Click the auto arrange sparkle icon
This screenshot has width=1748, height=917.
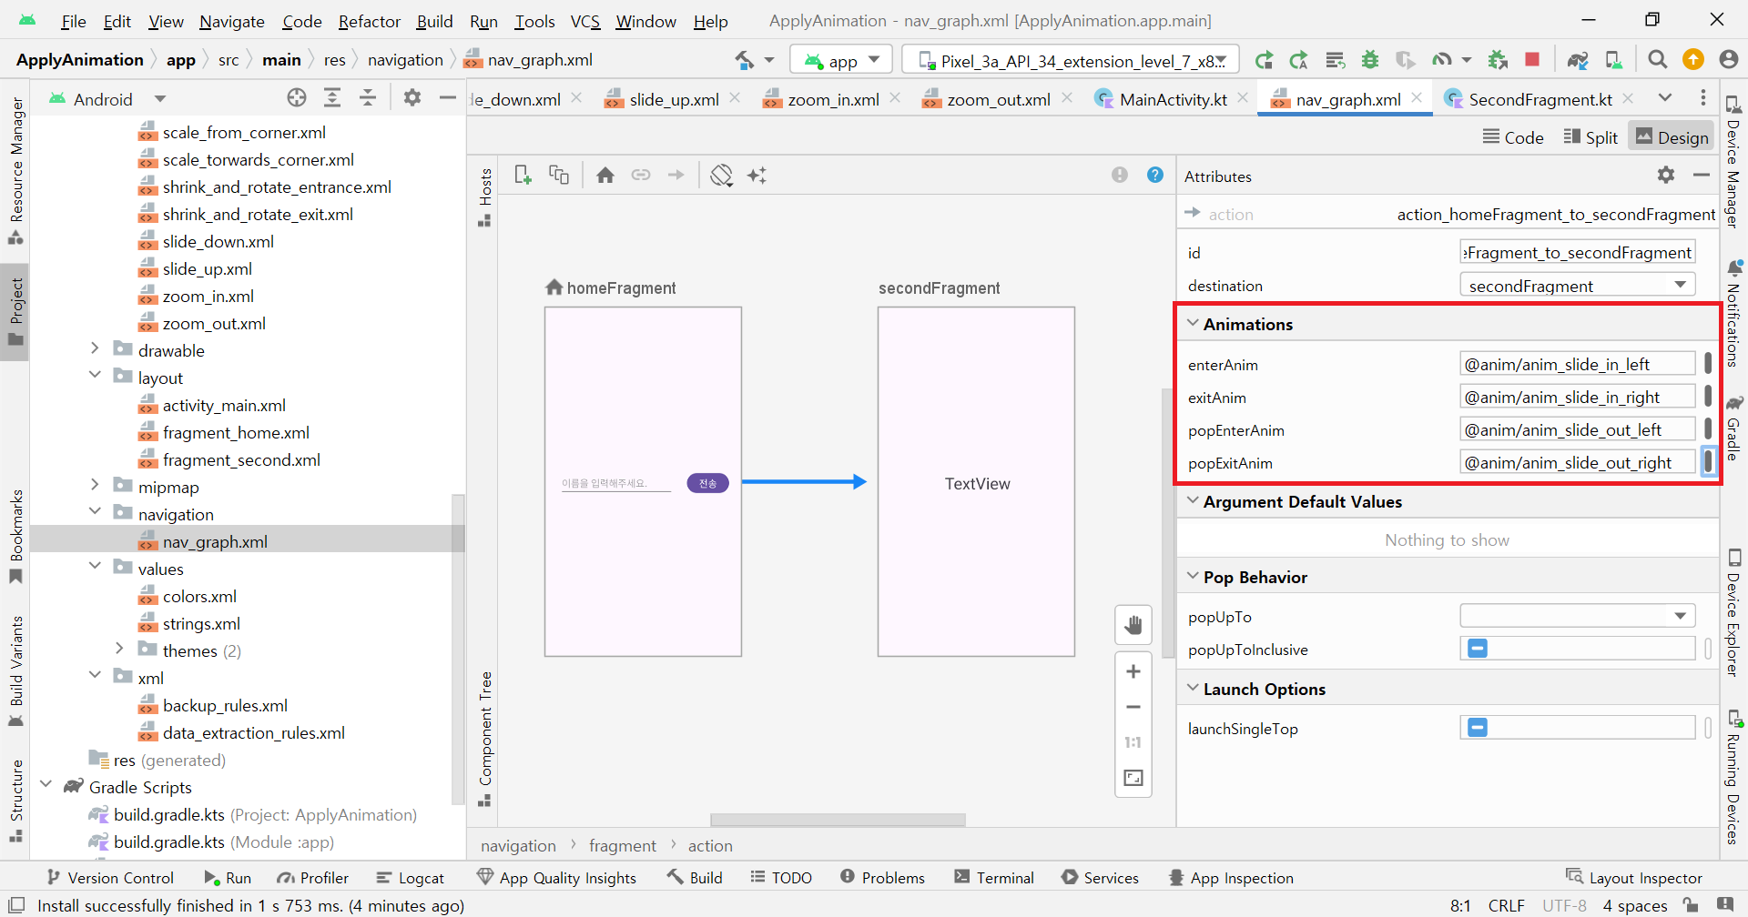757,175
